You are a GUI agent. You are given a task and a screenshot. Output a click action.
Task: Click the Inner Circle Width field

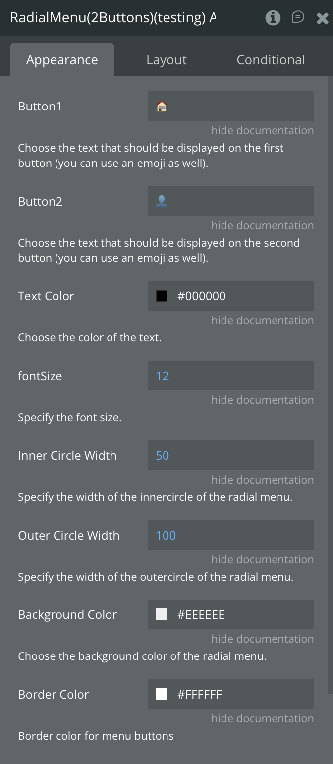(x=230, y=455)
